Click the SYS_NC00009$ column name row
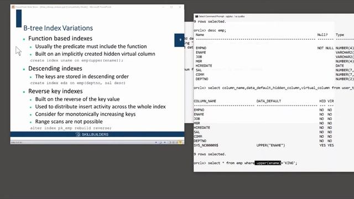The height and width of the screenshot is (199, 354). [206, 145]
